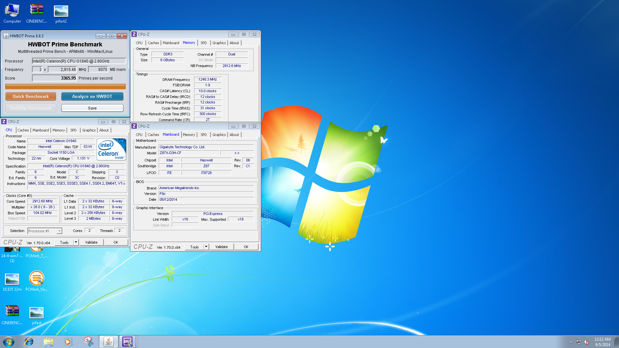Open the PCMark_Va desktop shortcut
The height and width of the screenshot is (348, 619).
point(36,281)
